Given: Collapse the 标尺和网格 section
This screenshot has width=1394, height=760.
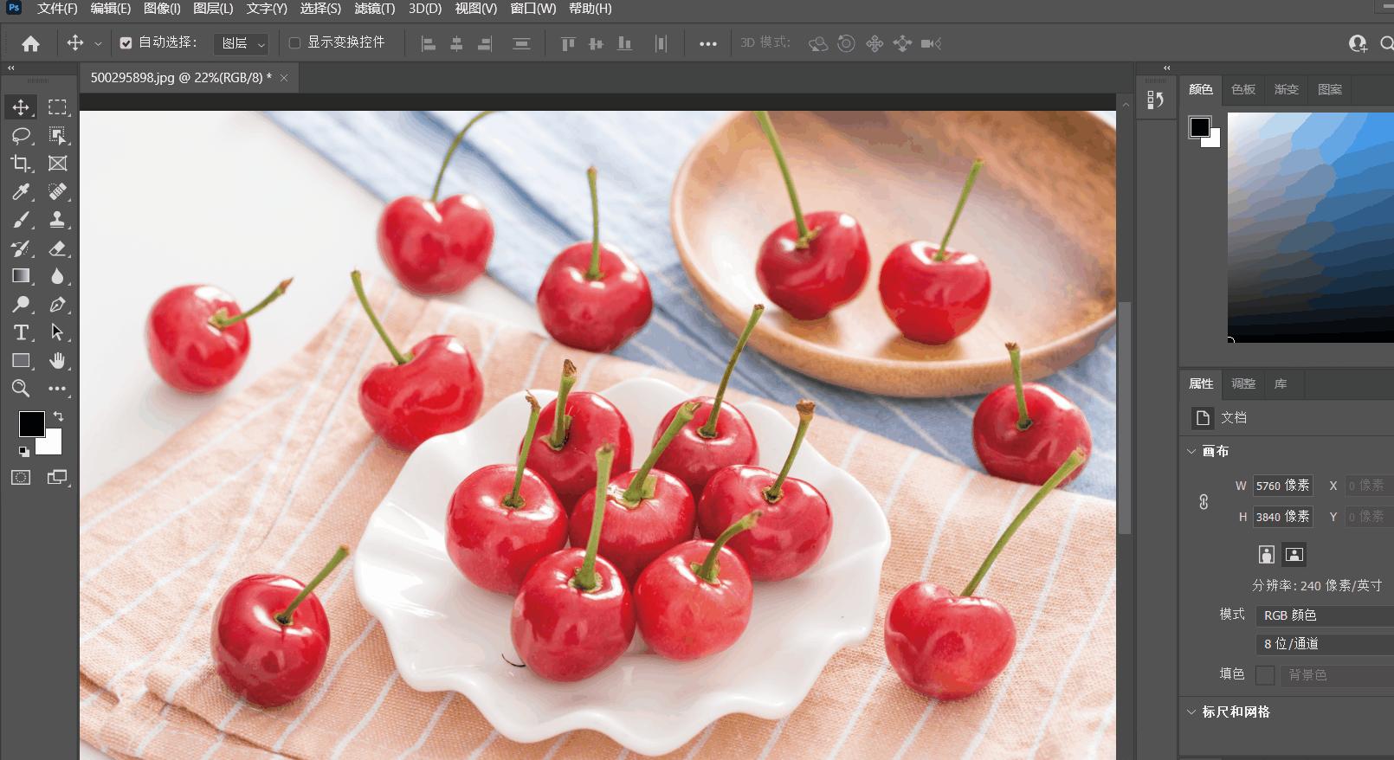Looking at the screenshot, I should pos(1191,712).
